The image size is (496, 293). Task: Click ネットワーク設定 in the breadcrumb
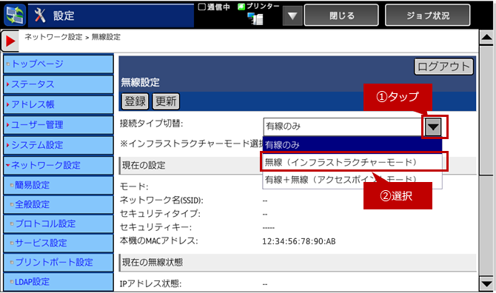coord(53,37)
